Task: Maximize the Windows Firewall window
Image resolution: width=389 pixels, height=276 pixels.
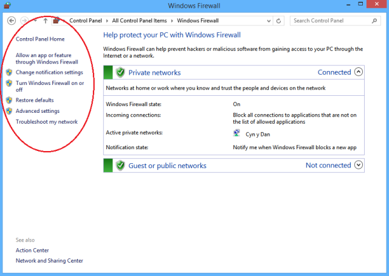Action: (x=360, y=4)
